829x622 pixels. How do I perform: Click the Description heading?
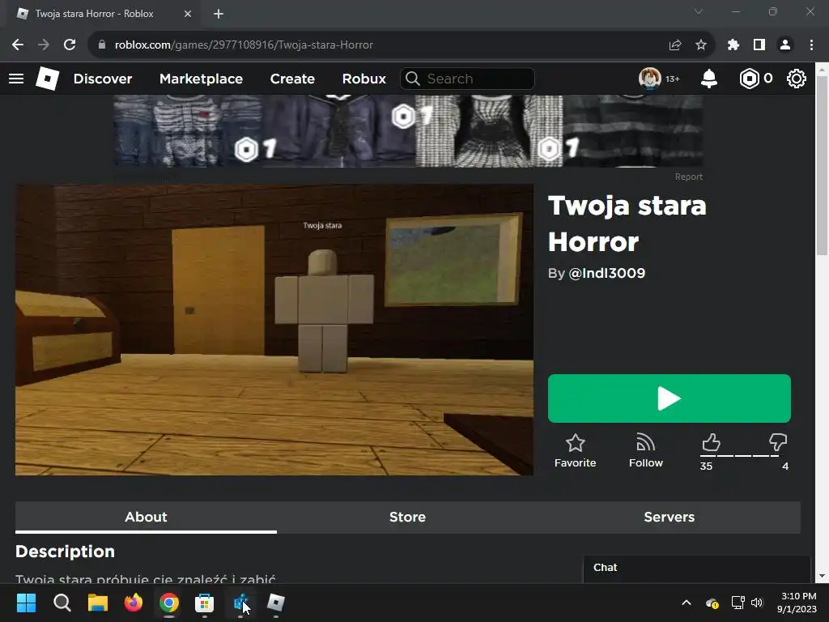(x=65, y=552)
